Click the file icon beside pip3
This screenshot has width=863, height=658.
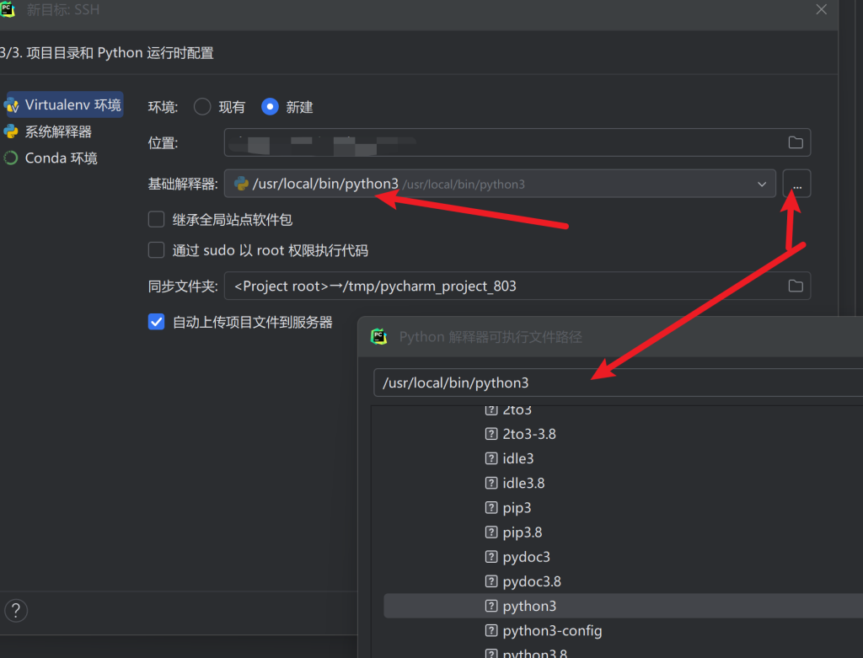click(491, 508)
